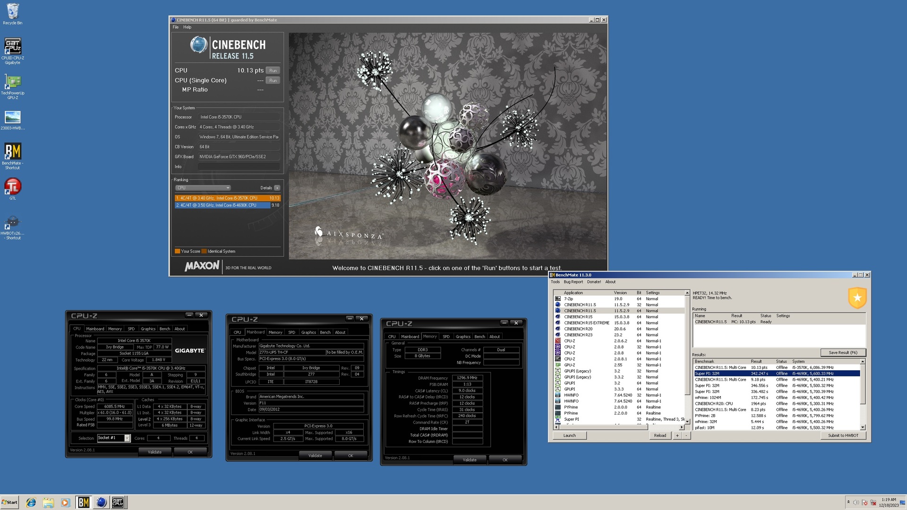Click scroll-up arrow of BenchMate application list

687,293
